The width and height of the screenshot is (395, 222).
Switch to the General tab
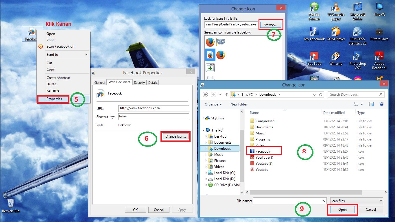(x=100, y=83)
